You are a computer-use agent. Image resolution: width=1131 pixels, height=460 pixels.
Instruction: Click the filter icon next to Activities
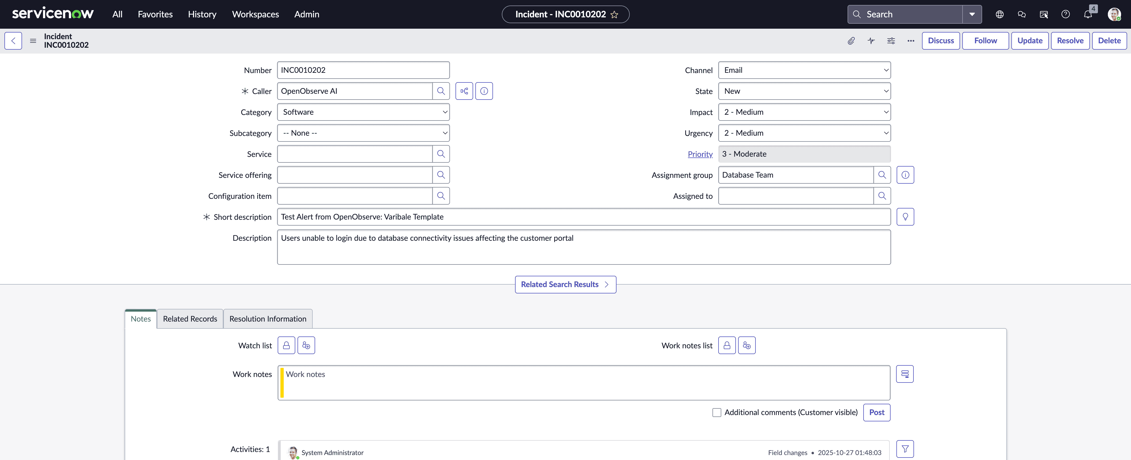click(905, 449)
